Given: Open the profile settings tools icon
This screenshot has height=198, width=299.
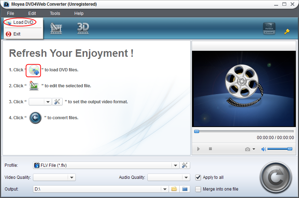Looking at the screenshot, I should 185,165.
